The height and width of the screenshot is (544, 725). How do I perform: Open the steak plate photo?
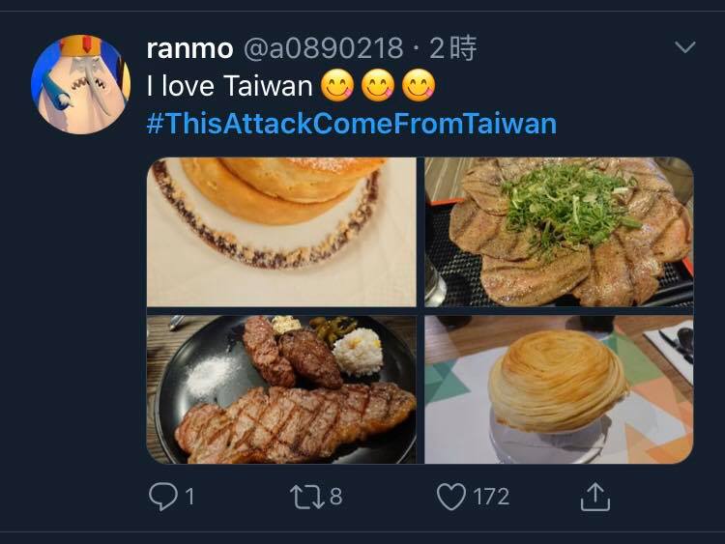pyautogui.click(x=281, y=389)
